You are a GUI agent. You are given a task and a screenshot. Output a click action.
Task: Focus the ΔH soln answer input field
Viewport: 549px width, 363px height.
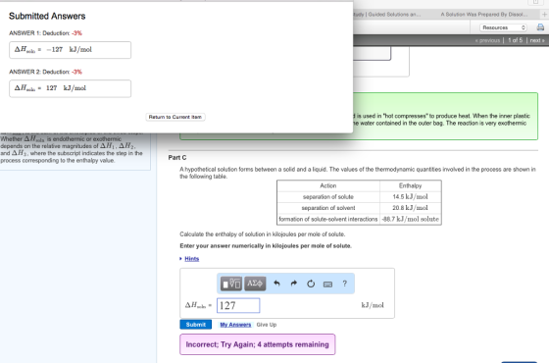pyautogui.click(x=238, y=305)
